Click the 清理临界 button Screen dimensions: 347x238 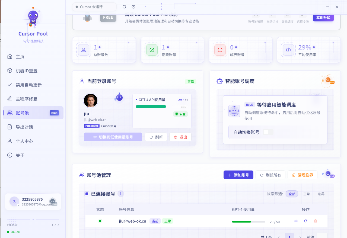(x=303, y=175)
